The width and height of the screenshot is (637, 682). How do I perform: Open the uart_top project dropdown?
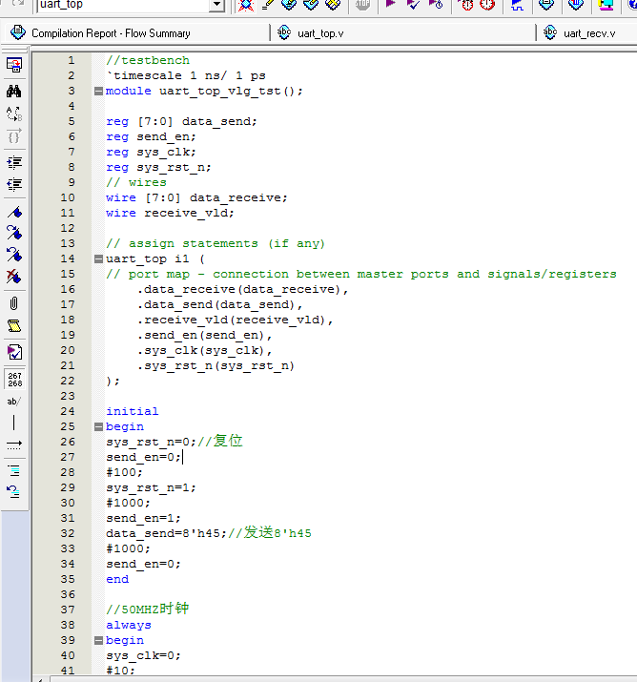[216, 5]
